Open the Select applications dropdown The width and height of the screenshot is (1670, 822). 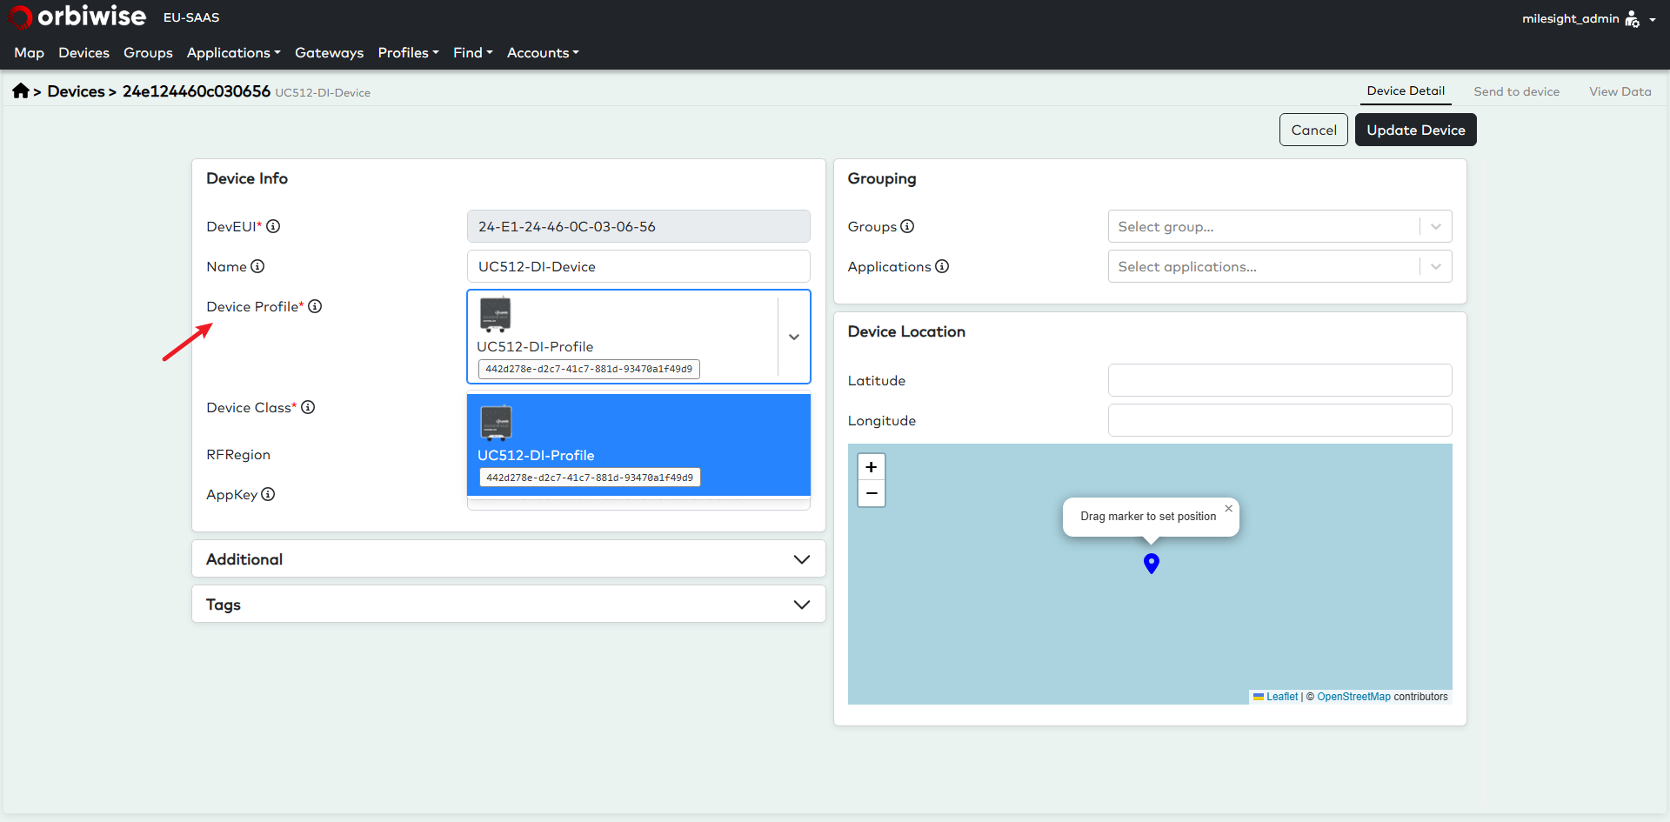tap(1279, 266)
